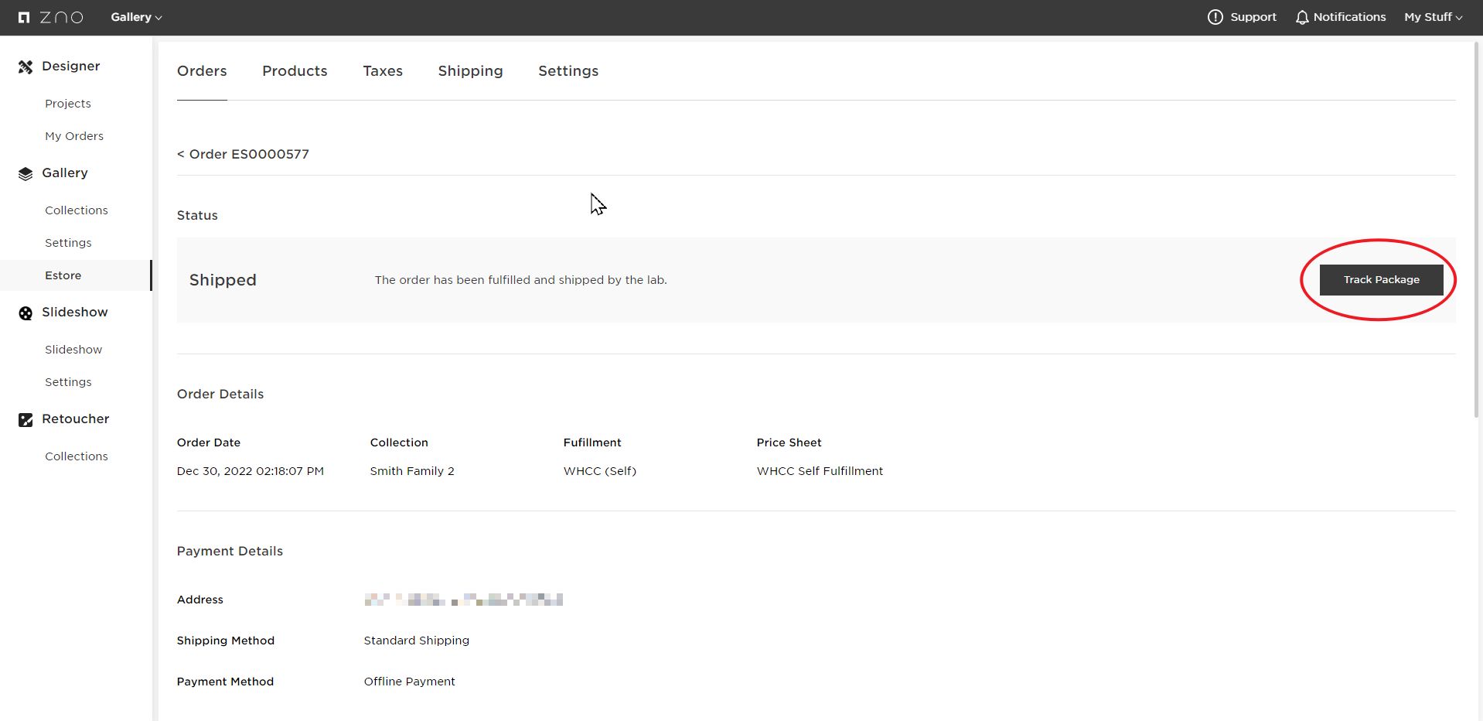Image resolution: width=1483 pixels, height=721 pixels.
Task: Select Collections under Retoucher
Action: coord(77,456)
